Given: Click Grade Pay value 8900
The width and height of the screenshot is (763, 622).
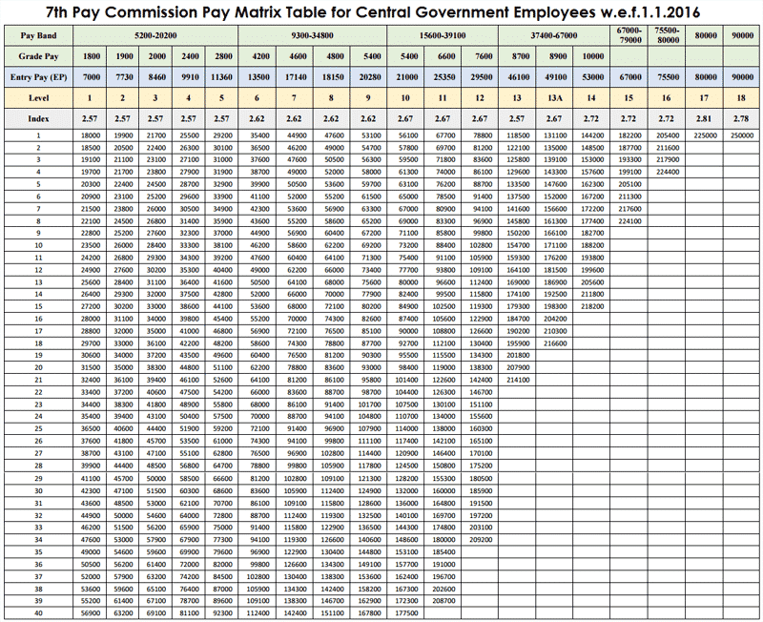Looking at the screenshot, I should [558, 56].
